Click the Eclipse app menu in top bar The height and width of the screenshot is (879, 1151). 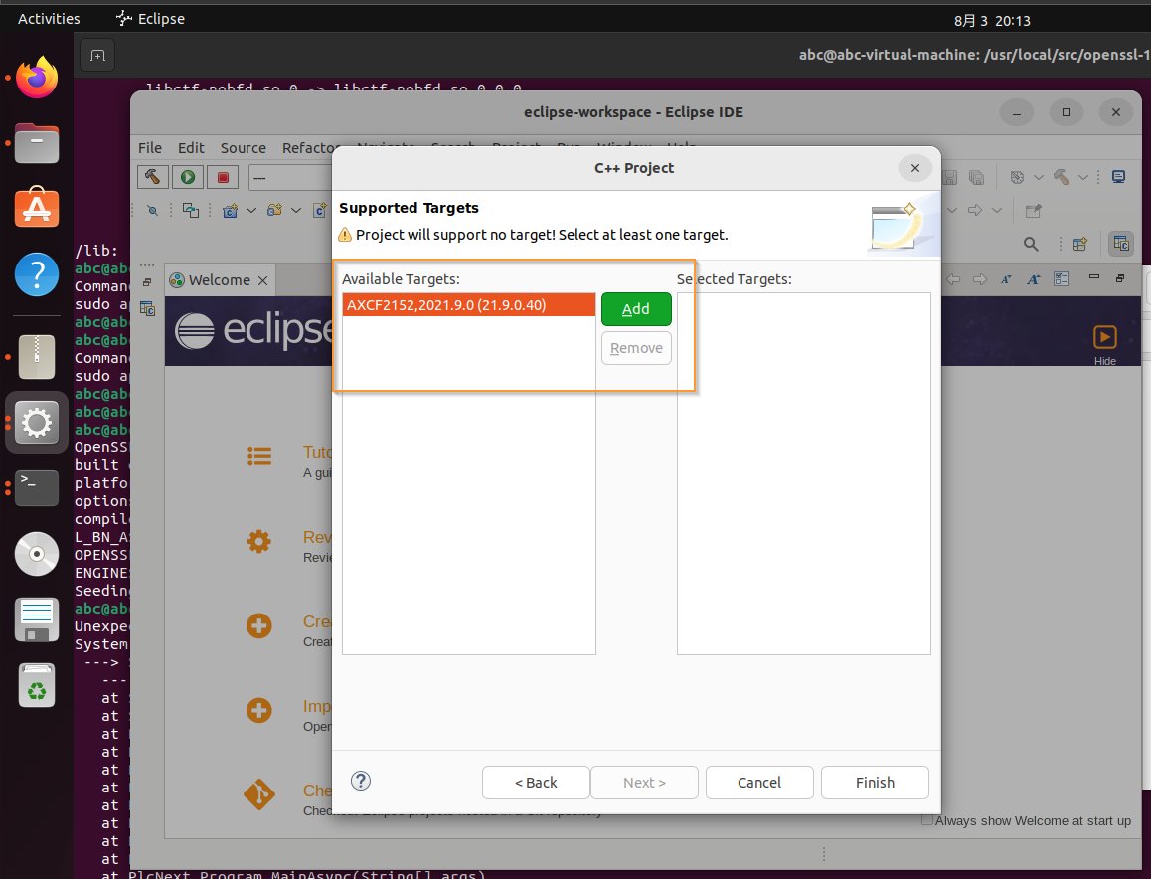(x=150, y=18)
